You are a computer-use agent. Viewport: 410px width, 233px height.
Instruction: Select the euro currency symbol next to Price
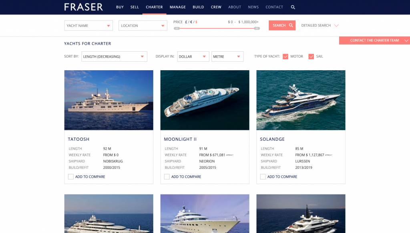click(x=191, y=22)
